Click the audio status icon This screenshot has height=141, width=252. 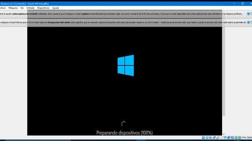(x=210, y=137)
